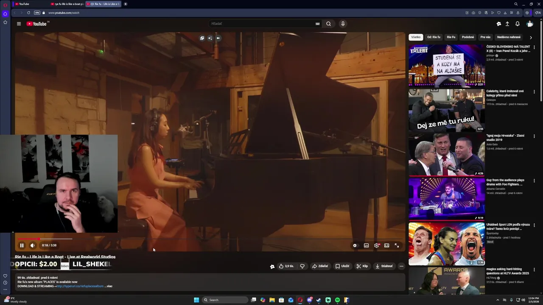Viewport: 543px width, 305px height.
Task: Open options for magixx HLTV Awards video
Action: click(534, 269)
